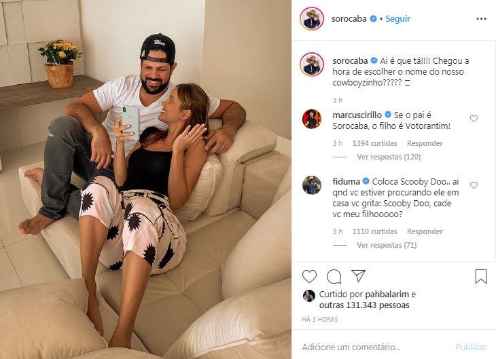Follow sorocaba via Seguir link
The image size is (496, 359).
tap(397, 18)
